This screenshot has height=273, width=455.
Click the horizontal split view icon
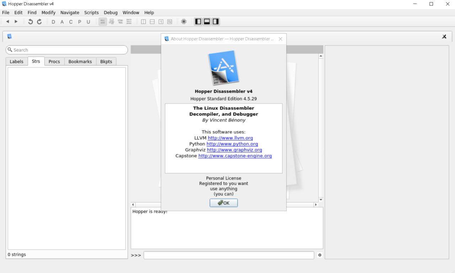(x=152, y=22)
